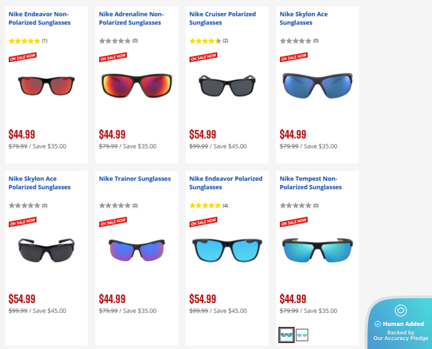
Task: Click the star rating for Nike Endeavor Polarized Sunglasses
Action: [204, 205]
